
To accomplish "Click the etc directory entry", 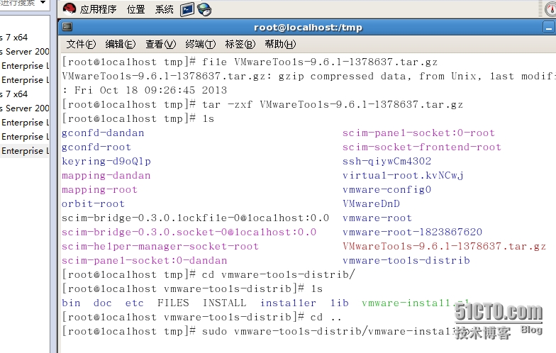I will (x=135, y=303).
